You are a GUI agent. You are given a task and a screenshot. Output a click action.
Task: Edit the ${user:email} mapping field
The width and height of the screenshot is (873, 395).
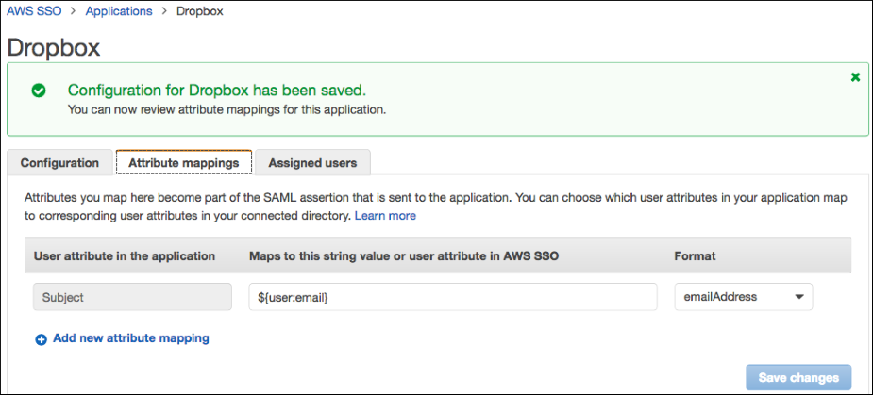click(453, 297)
